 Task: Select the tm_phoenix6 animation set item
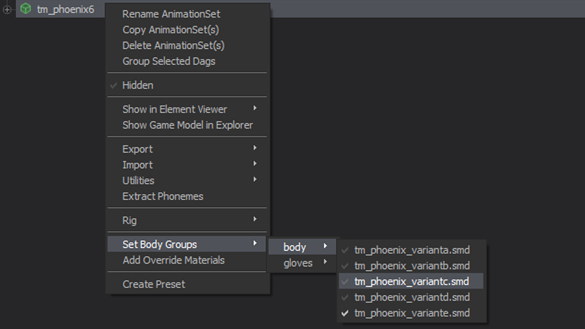coord(65,9)
